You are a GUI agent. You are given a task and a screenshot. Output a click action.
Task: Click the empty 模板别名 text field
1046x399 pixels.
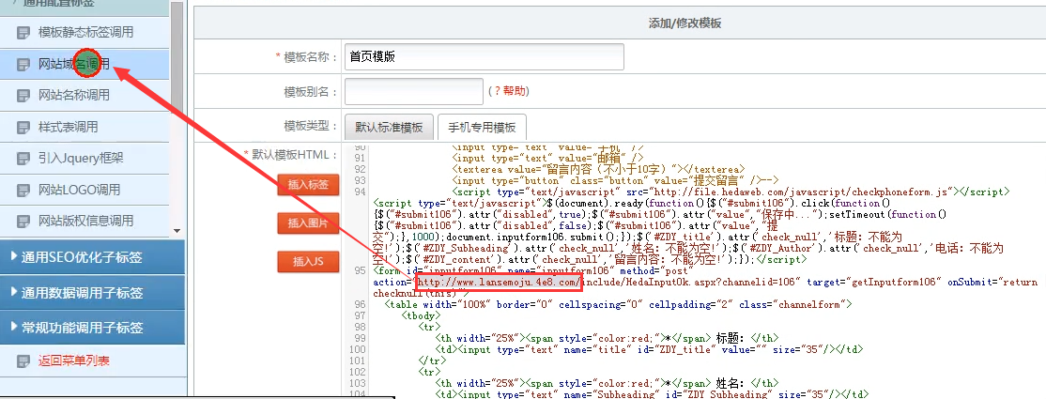click(x=414, y=92)
